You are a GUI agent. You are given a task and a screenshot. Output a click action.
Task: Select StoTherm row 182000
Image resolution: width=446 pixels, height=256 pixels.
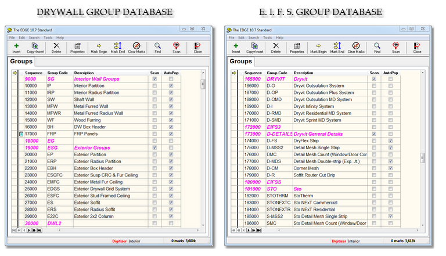coord(316,196)
